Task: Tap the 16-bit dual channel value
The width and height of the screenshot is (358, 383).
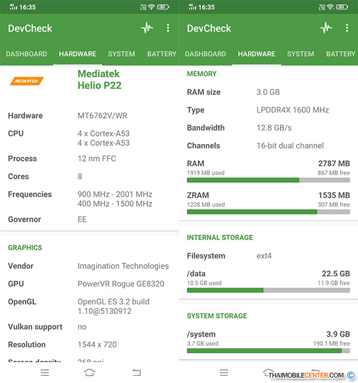Action: (x=290, y=145)
